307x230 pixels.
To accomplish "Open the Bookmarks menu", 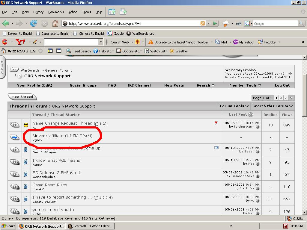I will tap(56, 12).
